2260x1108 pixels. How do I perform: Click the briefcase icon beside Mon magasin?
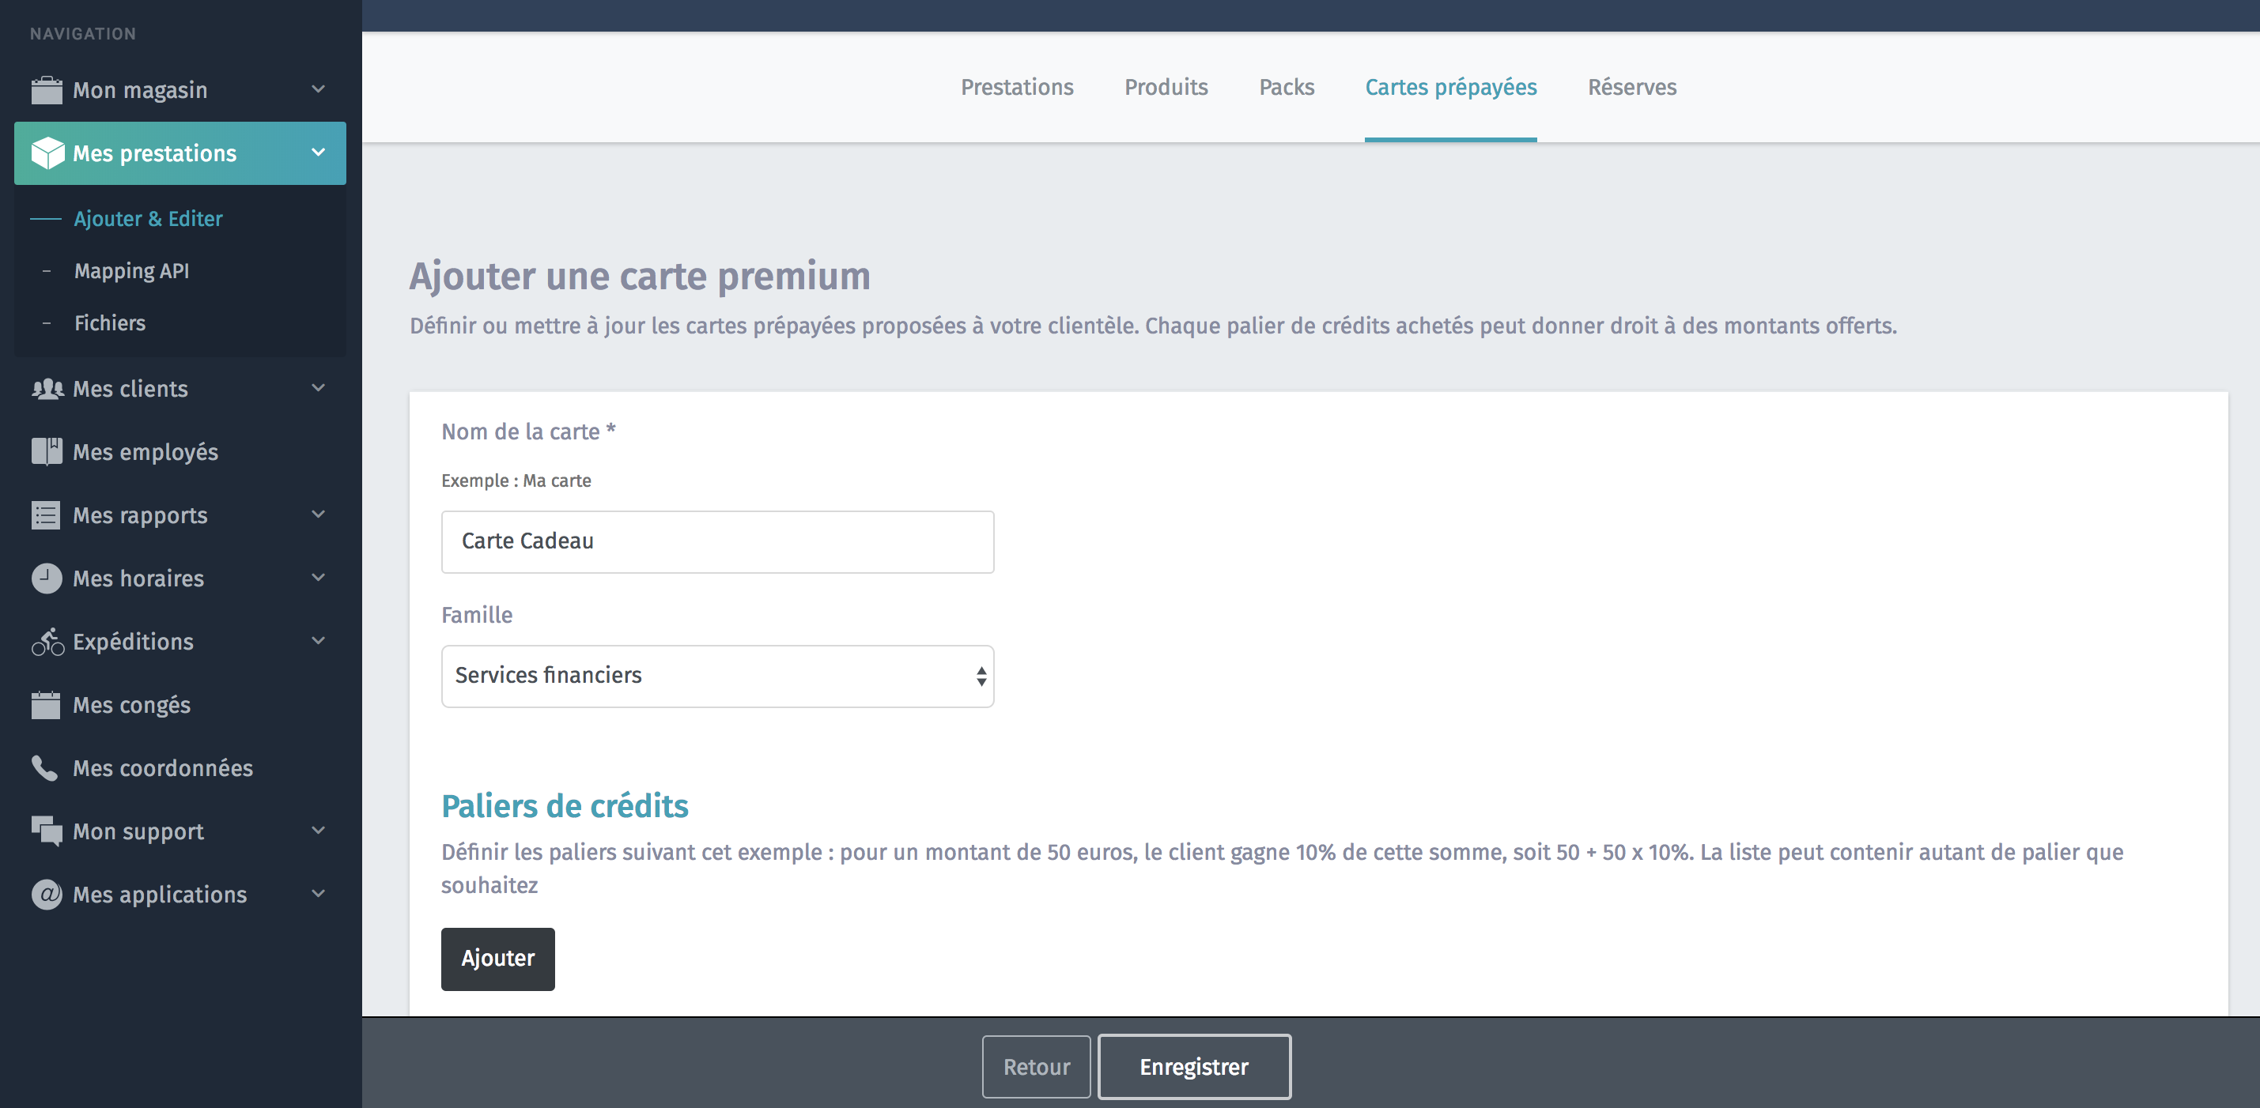(x=47, y=90)
